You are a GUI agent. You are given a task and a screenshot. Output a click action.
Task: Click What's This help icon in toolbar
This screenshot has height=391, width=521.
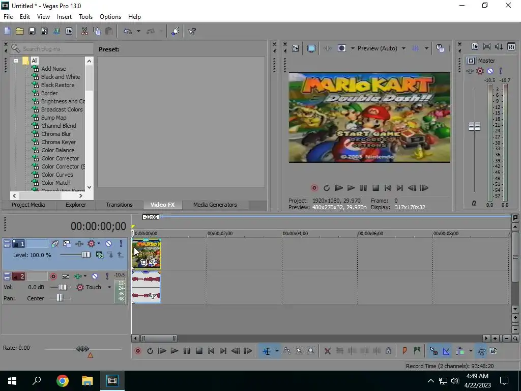pyautogui.click(x=192, y=31)
